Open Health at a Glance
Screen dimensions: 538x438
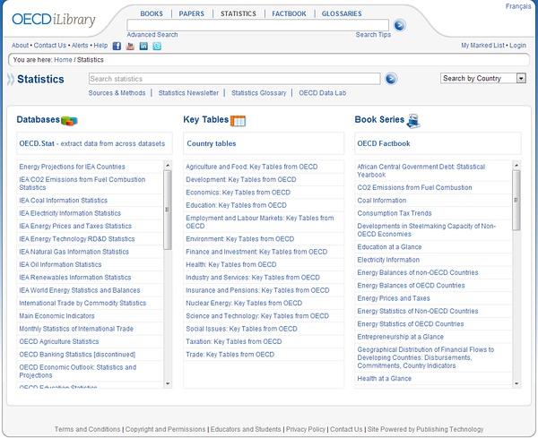(385, 379)
